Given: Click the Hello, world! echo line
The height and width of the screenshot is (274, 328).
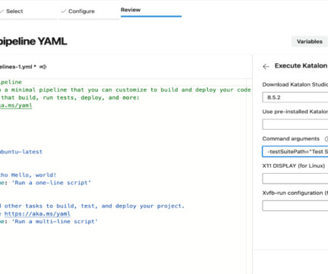Looking at the screenshot, I should 28,175.
